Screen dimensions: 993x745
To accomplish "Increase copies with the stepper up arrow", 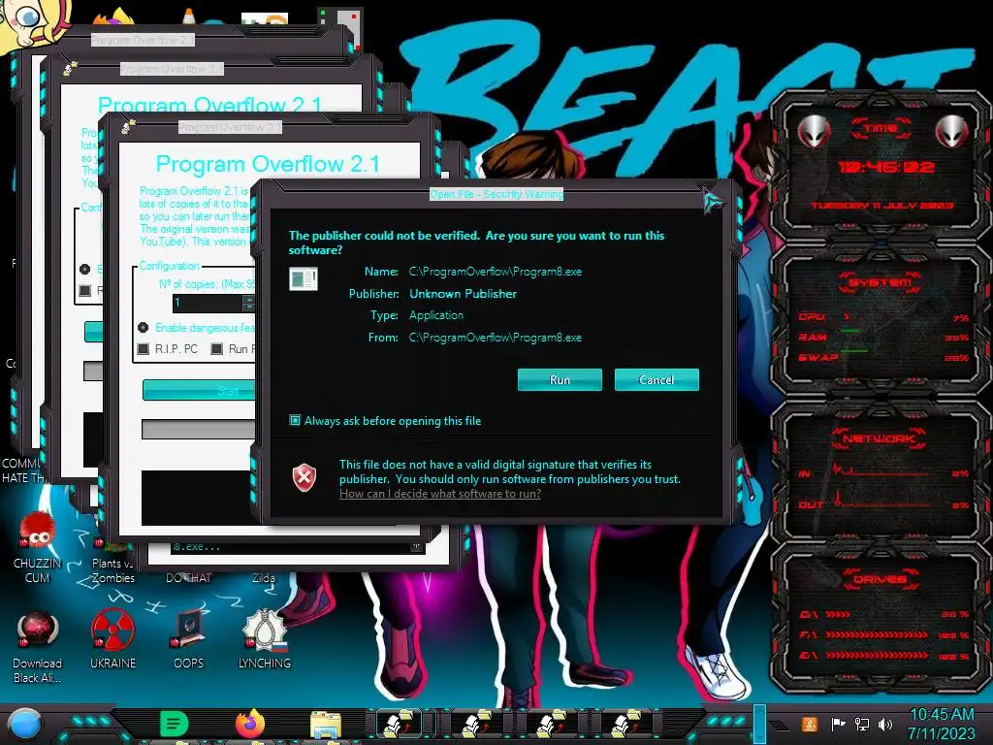I will click(x=249, y=299).
